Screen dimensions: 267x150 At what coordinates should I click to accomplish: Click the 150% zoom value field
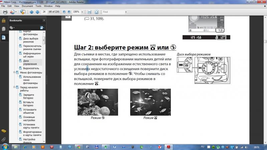[x=76, y=12]
